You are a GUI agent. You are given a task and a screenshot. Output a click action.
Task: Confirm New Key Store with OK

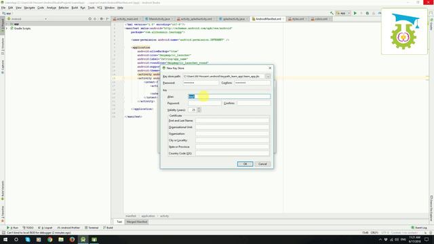tap(245, 164)
